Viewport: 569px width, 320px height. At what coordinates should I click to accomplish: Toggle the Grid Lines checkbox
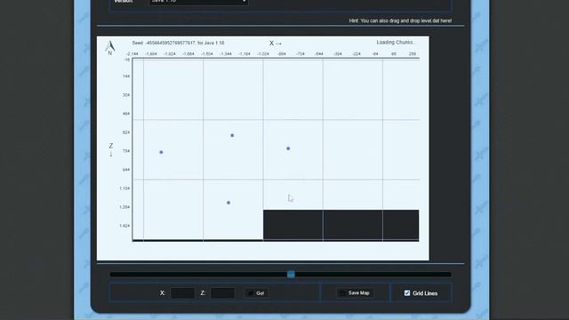click(x=407, y=292)
